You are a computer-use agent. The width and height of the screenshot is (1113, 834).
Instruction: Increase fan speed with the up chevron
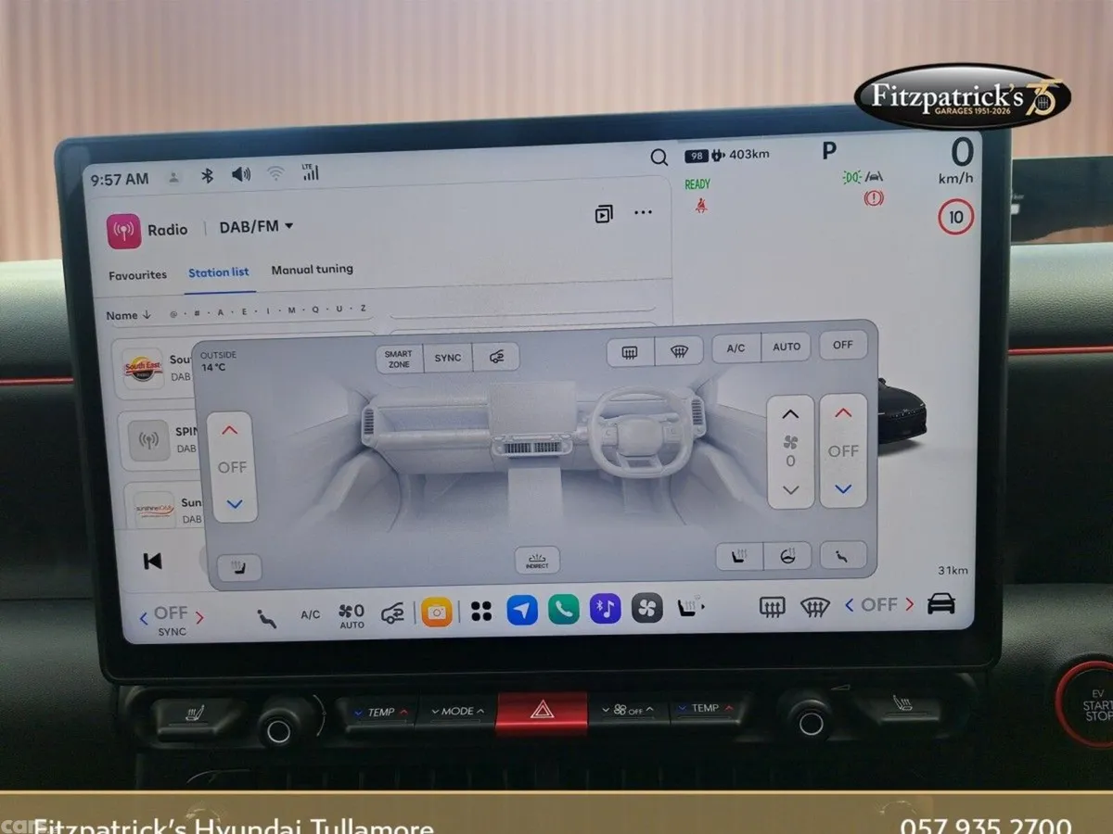point(789,414)
